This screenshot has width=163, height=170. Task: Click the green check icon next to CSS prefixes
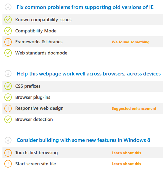coord(8,86)
